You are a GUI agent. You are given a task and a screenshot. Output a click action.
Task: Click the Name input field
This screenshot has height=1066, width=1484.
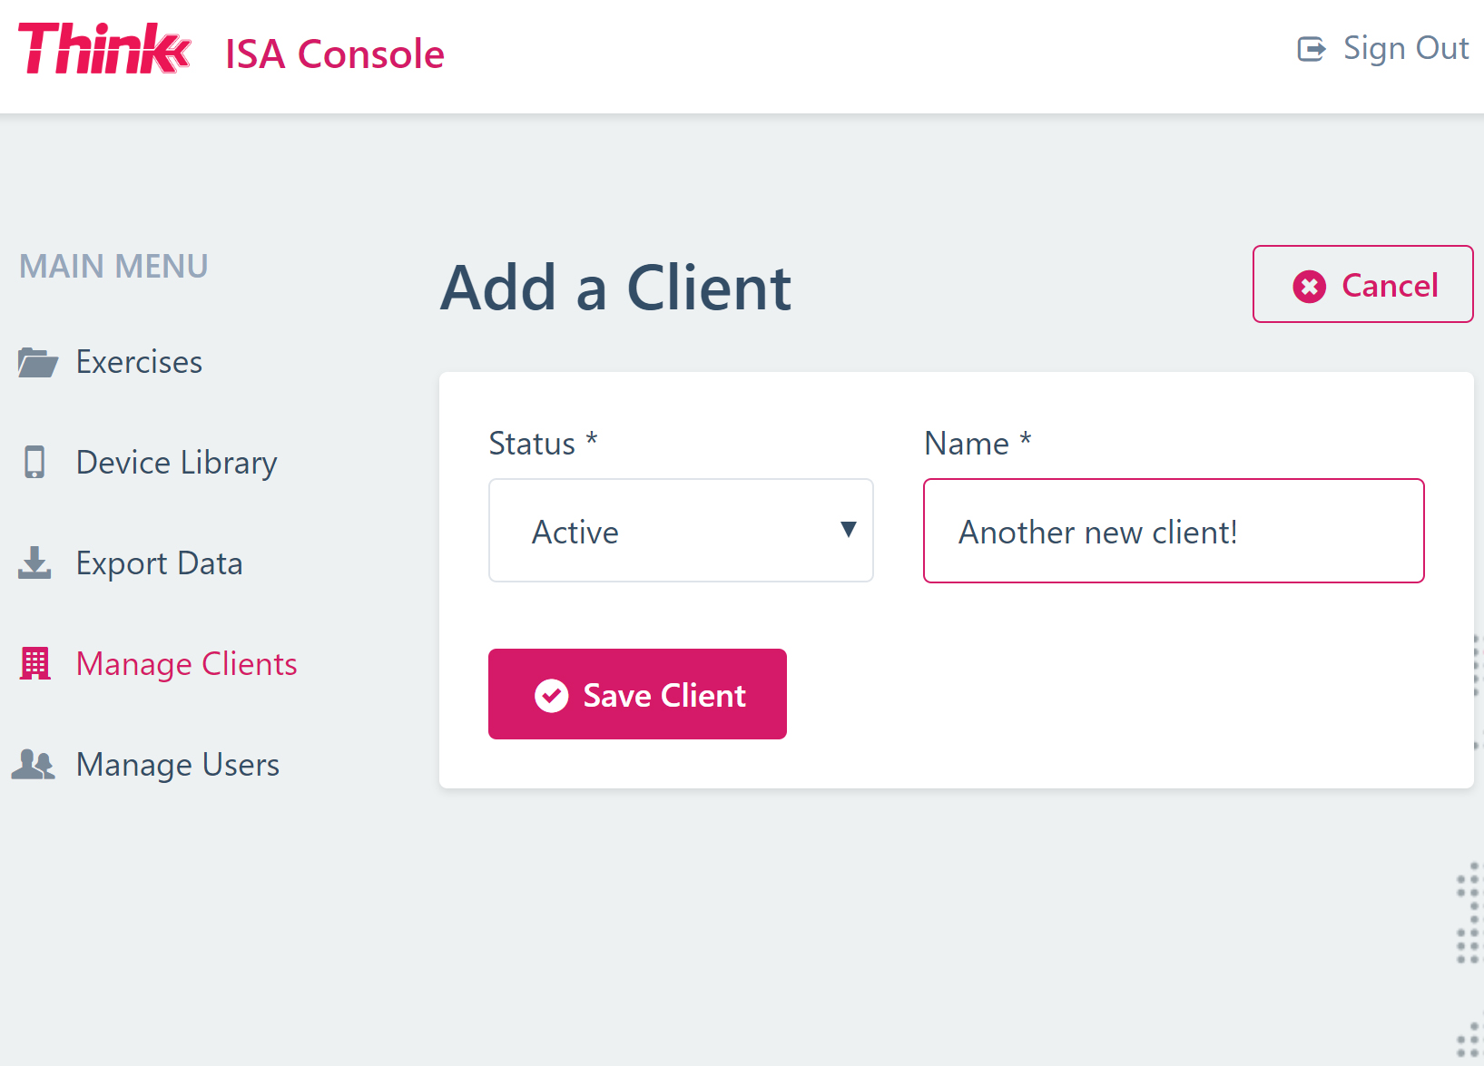pos(1173,531)
